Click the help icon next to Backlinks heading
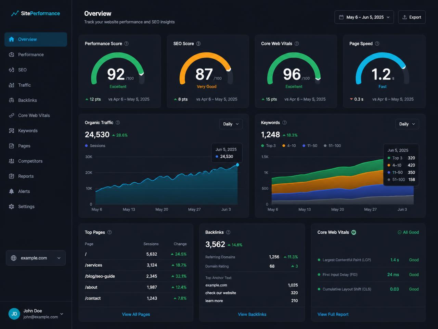Screen dimensions: 438x329 (x=228, y=232)
